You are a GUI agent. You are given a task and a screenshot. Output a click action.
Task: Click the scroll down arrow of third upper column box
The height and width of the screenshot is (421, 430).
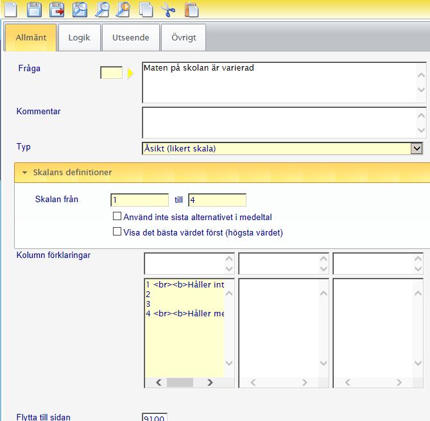418,269
